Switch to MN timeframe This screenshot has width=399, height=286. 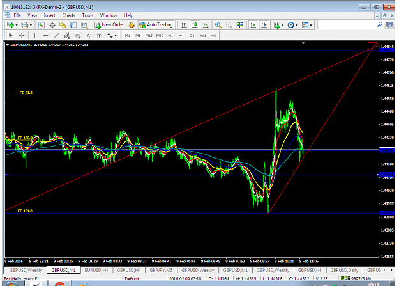[213, 35]
